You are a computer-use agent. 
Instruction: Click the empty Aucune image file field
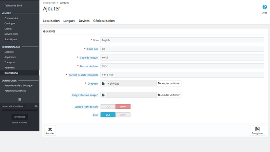[131, 95]
